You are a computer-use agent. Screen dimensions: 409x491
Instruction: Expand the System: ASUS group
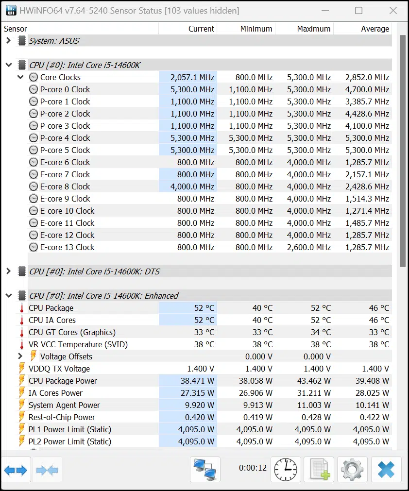coord(8,40)
